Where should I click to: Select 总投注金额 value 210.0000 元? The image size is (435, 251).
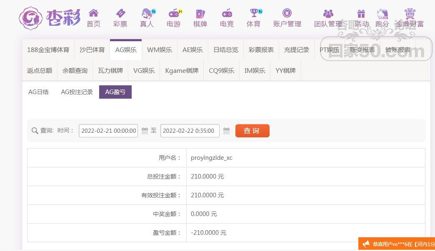pos(207,176)
